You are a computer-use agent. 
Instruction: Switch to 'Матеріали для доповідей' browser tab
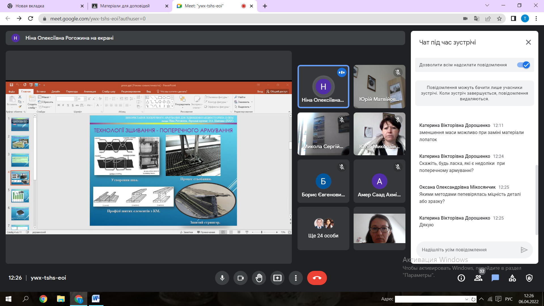125,6
